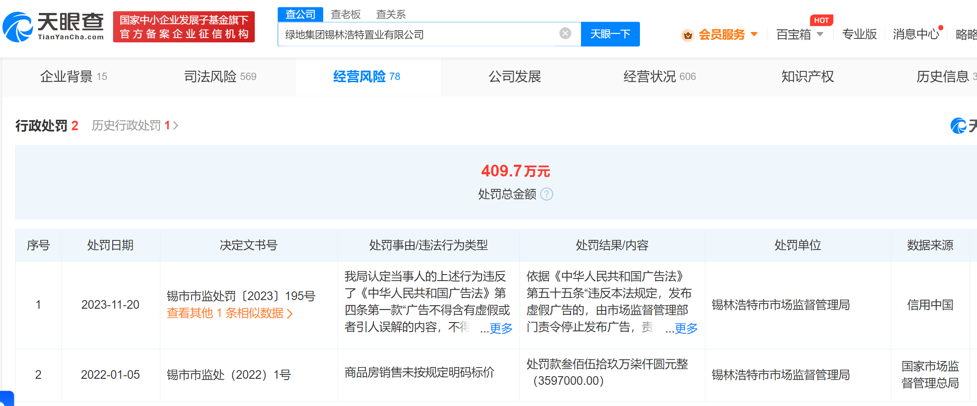Switch to the 查老板 search tab
Image resolution: width=977 pixels, height=406 pixels.
tap(345, 14)
